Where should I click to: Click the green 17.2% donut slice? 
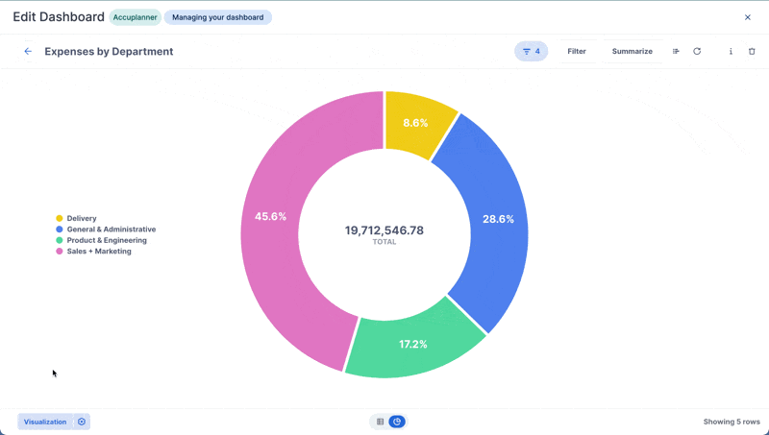(x=413, y=345)
